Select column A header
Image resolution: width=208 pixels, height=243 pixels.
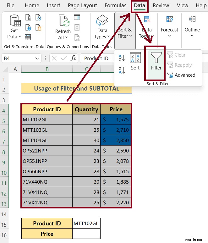point(15,69)
